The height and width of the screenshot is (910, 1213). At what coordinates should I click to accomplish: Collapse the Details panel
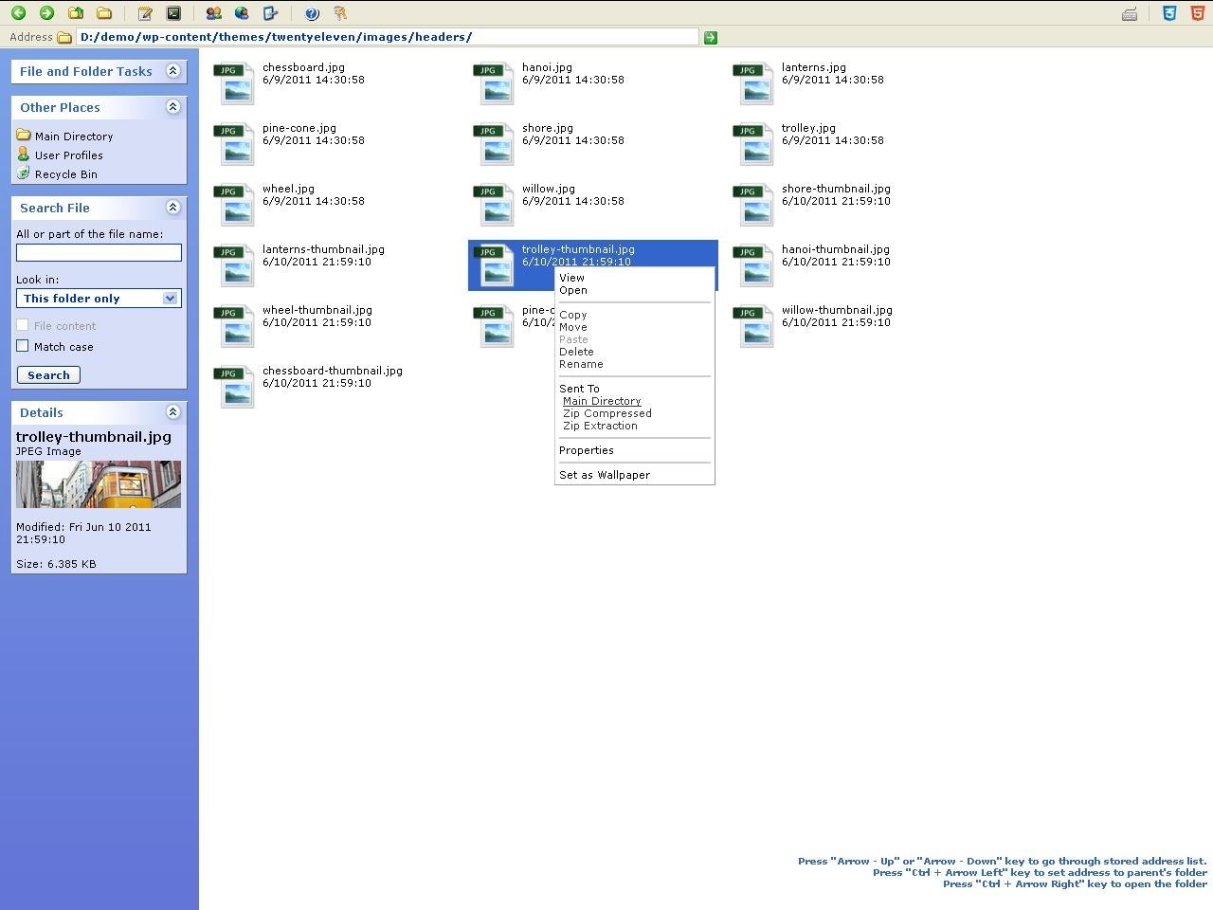172,411
